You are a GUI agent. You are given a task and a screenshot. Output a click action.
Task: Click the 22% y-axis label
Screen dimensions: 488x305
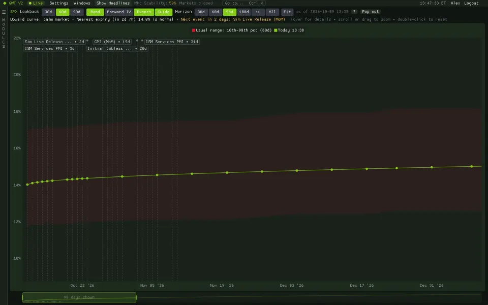click(x=17, y=38)
